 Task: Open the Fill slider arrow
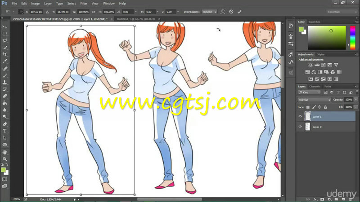click(x=356, y=107)
